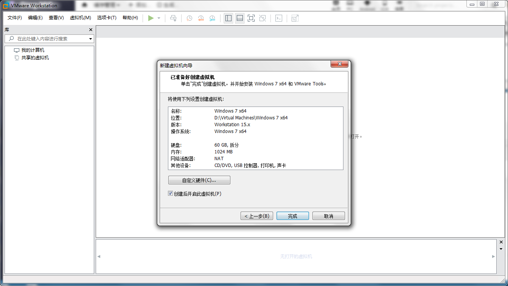This screenshot has width=508, height=286.
Task: Click the 已准备好创建虚拟机 heading
Action: click(193, 77)
